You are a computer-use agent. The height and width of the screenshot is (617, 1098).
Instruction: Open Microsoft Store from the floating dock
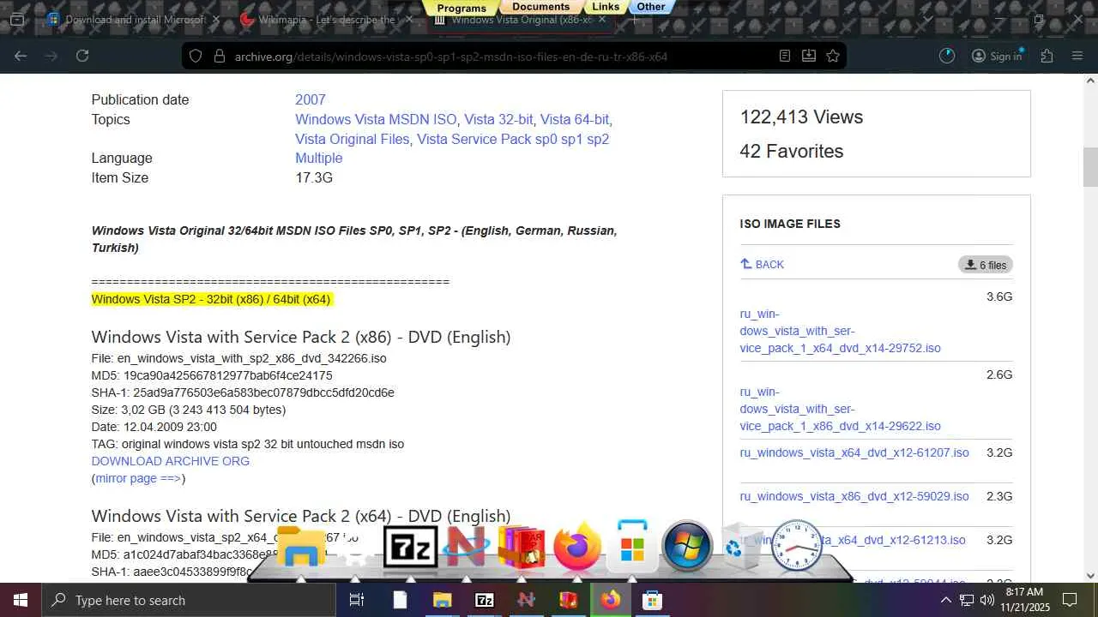click(x=632, y=547)
